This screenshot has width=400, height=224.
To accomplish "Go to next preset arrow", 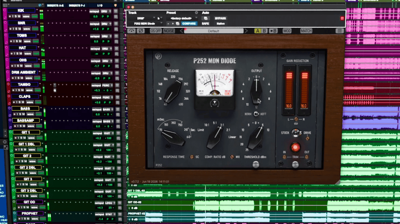I will tap(246, 31).
